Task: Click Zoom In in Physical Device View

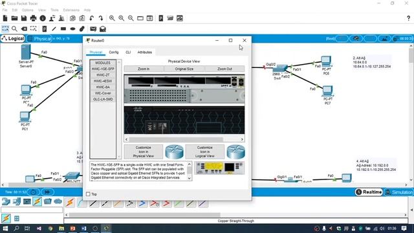Action: [x=144, y=69]
